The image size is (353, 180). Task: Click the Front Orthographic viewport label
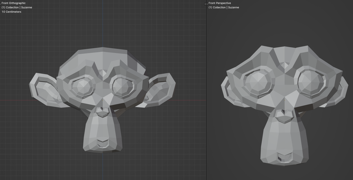coord(13,3)
